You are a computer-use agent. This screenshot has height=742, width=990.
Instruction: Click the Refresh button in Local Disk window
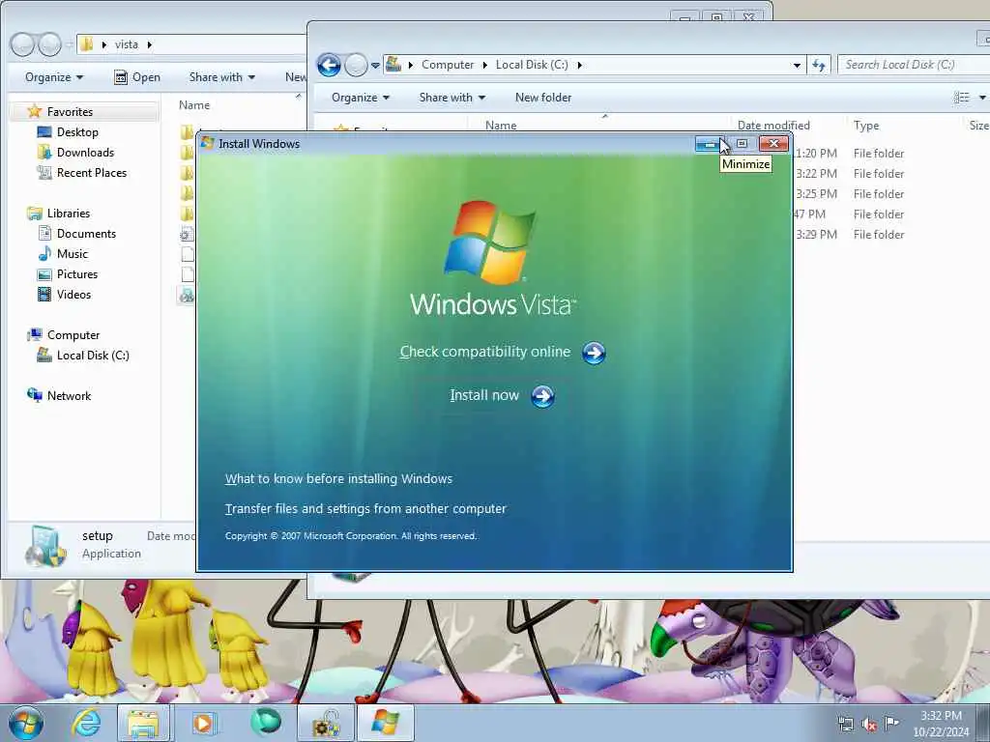819,65
